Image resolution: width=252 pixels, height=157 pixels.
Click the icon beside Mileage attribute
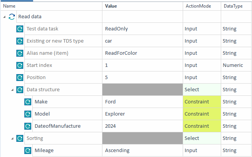click(x=28, y=151)
